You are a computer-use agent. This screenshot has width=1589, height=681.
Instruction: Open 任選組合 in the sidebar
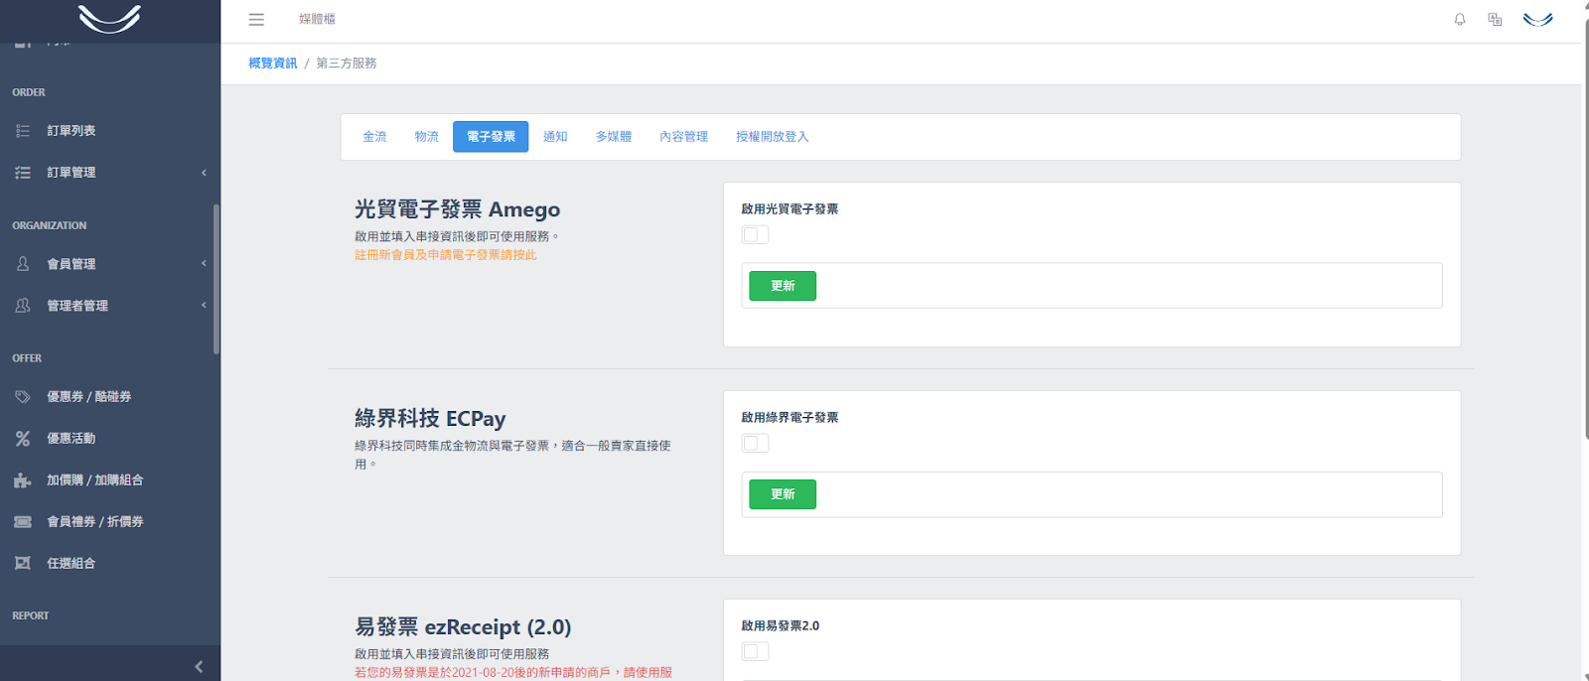tap(72, 564)
